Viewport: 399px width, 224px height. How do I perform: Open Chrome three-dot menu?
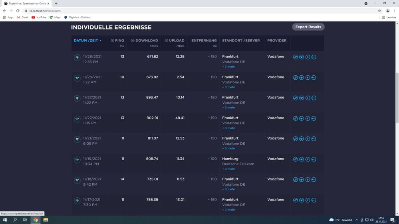coord(395,11)
